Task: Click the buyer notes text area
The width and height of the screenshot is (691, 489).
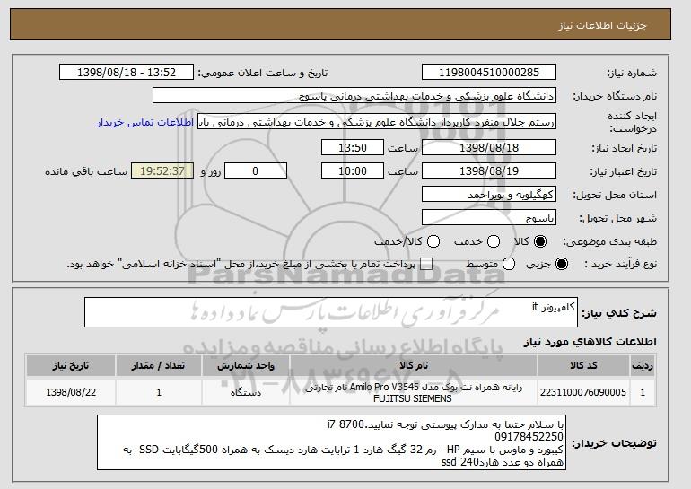Action: click(x=331, y=442)
